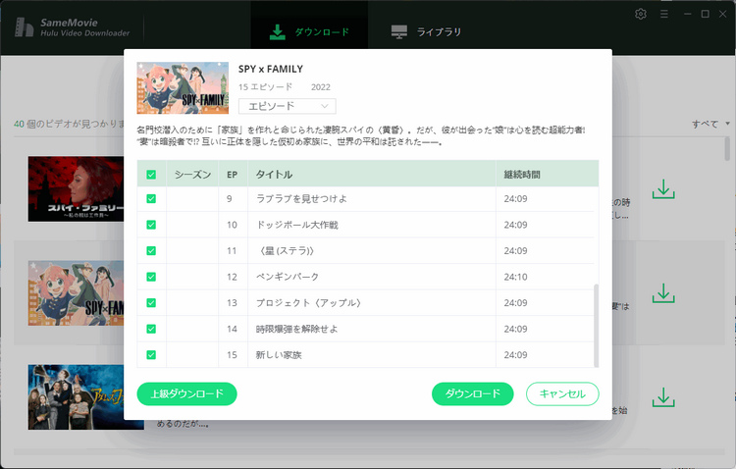This screenshot has width=736, height=469.
Task: Click the 上級ダウンロード button
Action: point(186,393)
